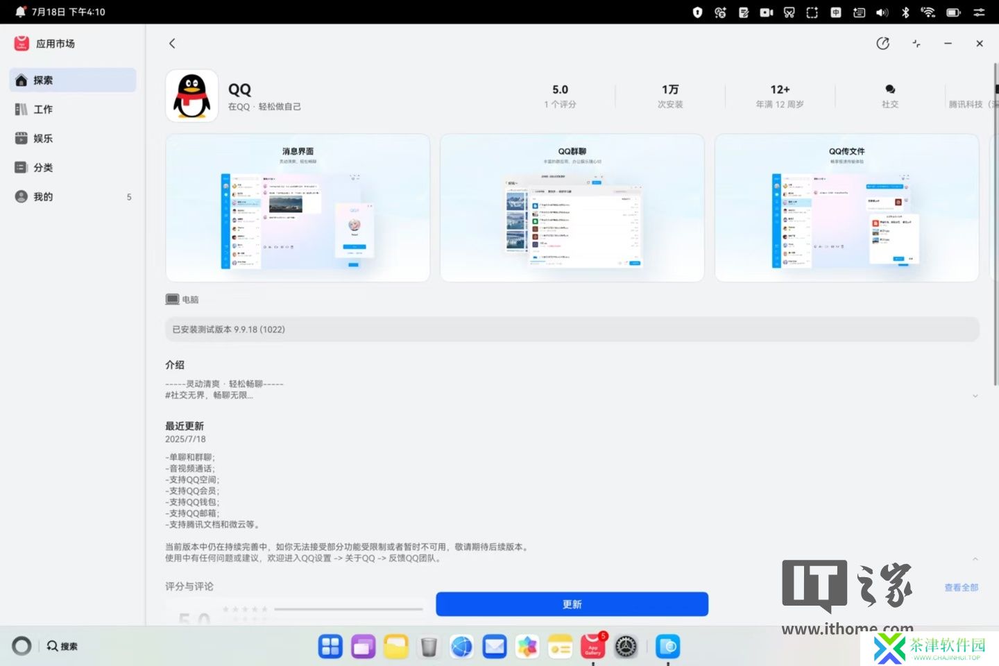Click the 最近更新 date 2025/7/18
Screen dimensions: 999x666
click(185, 438)
